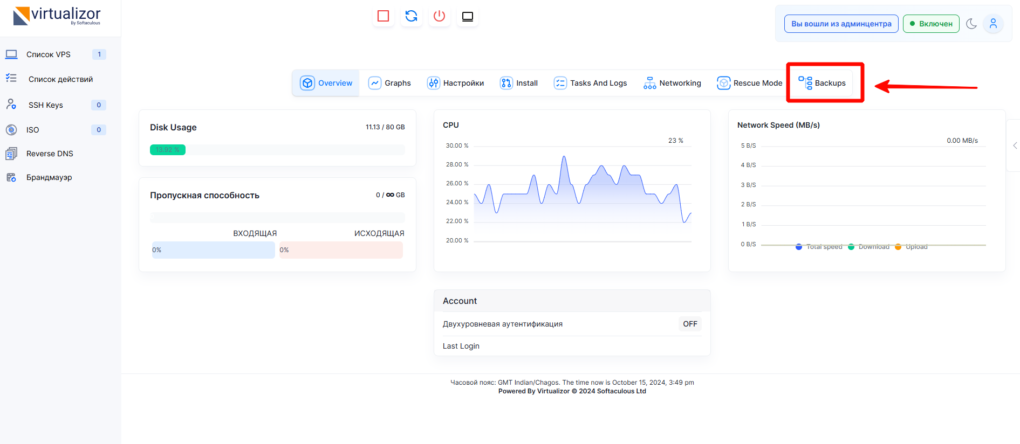Expand the right-edge collapsed side panel chevron
This screenshot has height=444, width=1020.
(1015, 145)
